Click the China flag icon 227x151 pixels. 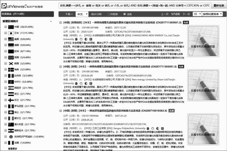(11, 27)
